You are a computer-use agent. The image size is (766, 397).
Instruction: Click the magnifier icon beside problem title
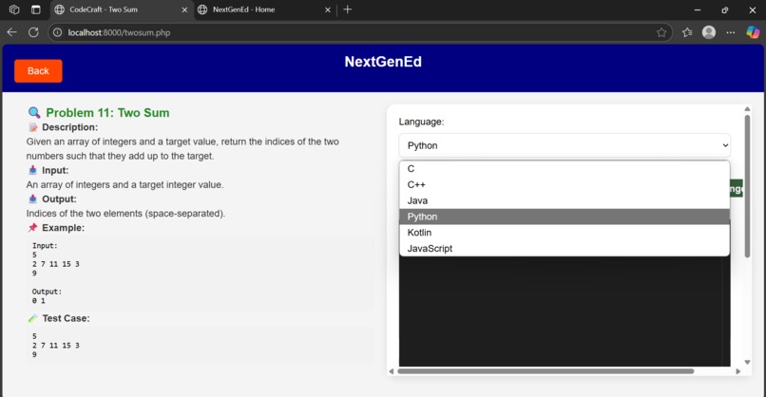click(34, 113)
